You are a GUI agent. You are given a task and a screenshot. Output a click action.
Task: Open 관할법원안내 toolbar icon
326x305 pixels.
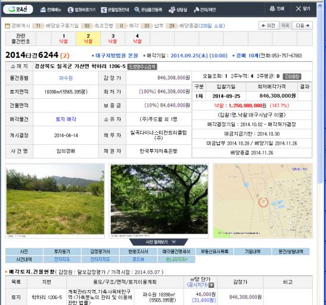(x=104, y=10)
